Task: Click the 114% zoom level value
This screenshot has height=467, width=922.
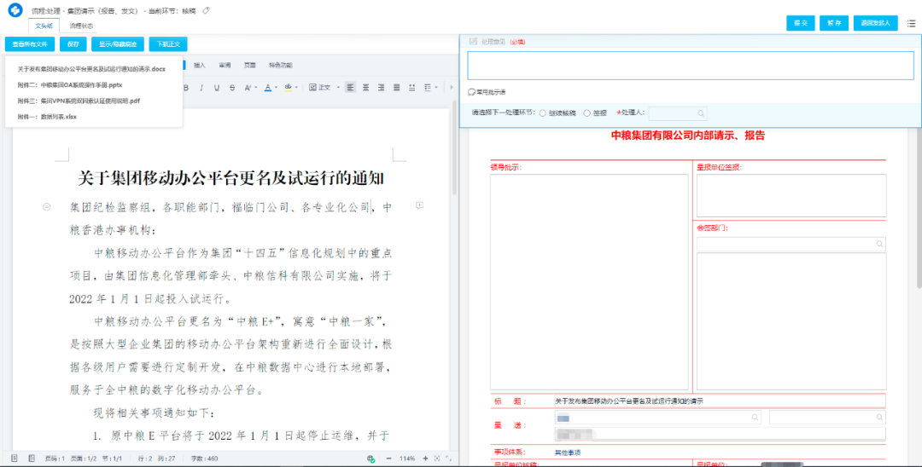Action: click(407, 458)
